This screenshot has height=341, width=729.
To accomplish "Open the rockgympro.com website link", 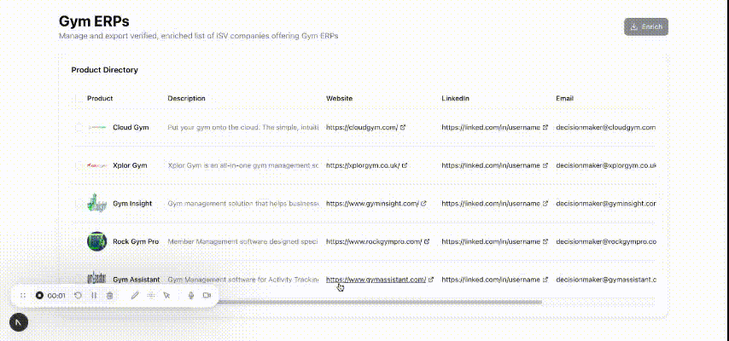I will point(377,241).
